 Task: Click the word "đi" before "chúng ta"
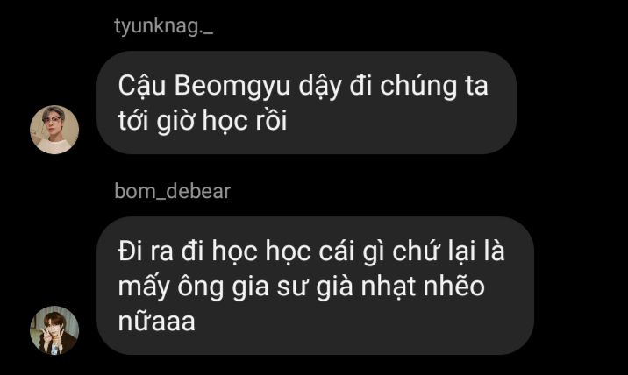click(360, 86)
